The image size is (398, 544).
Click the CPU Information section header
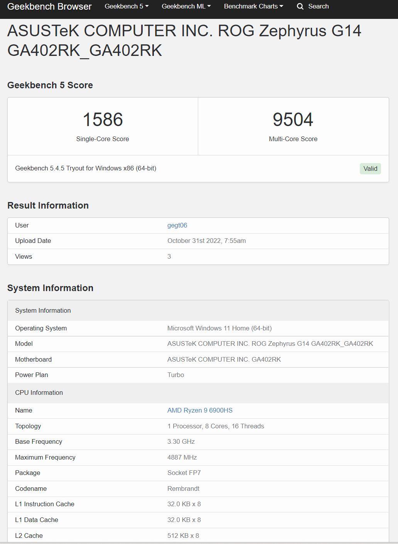(x=39, y=392)
